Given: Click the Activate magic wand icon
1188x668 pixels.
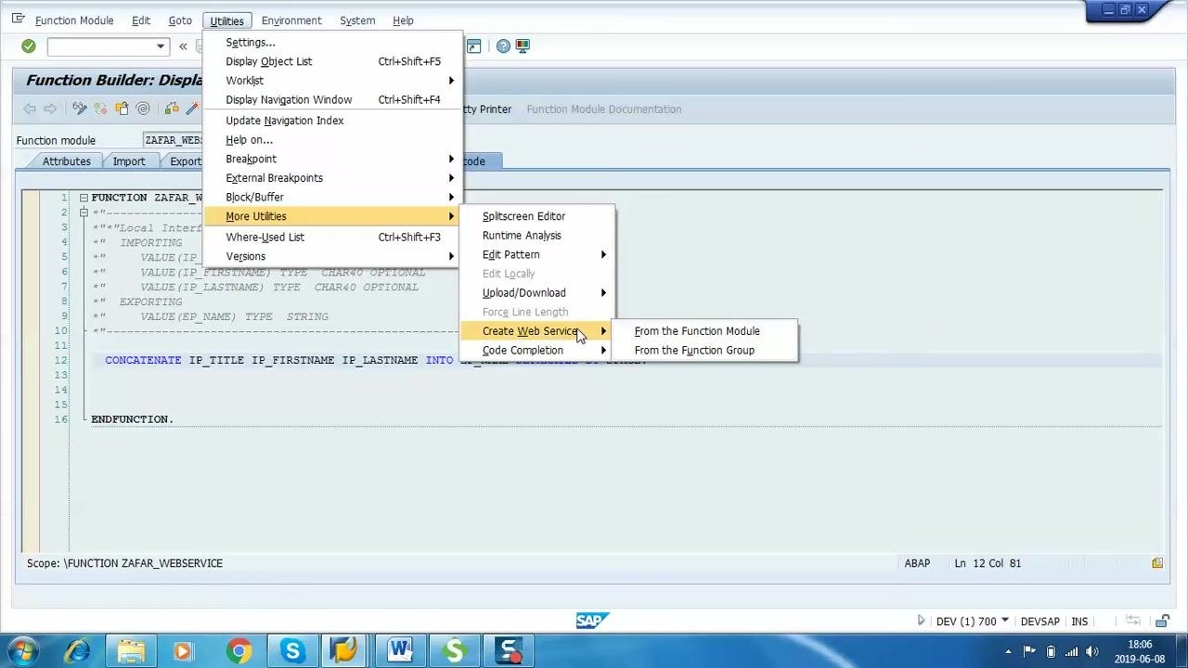Looking at the screenshot, I should pyautogui.click(x=193, y=109).
